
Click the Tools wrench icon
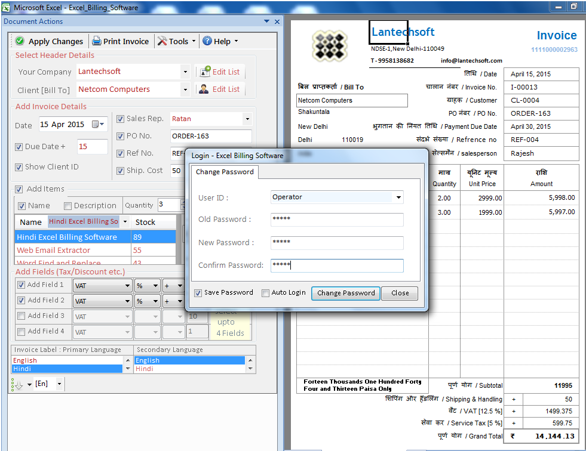point(162,41)
